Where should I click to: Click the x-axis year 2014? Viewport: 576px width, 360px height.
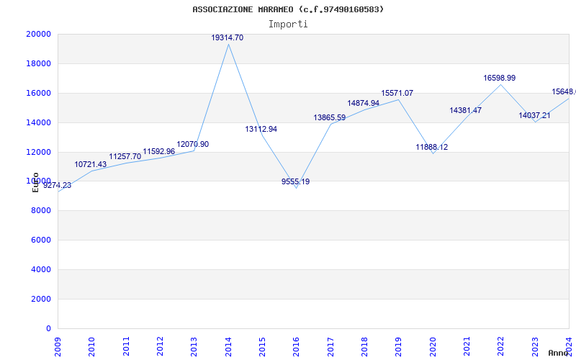pos(228,346)
